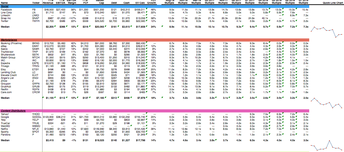Click the Angie's List name cell
Viewport: 344px width, 152px height.
pyautogui.click(x=7, y=78)
